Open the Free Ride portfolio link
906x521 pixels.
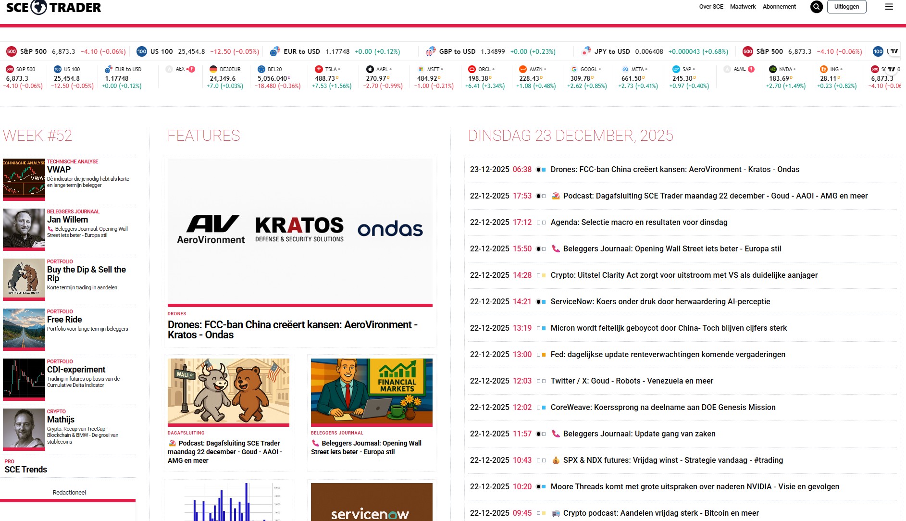tap(64, 320)
